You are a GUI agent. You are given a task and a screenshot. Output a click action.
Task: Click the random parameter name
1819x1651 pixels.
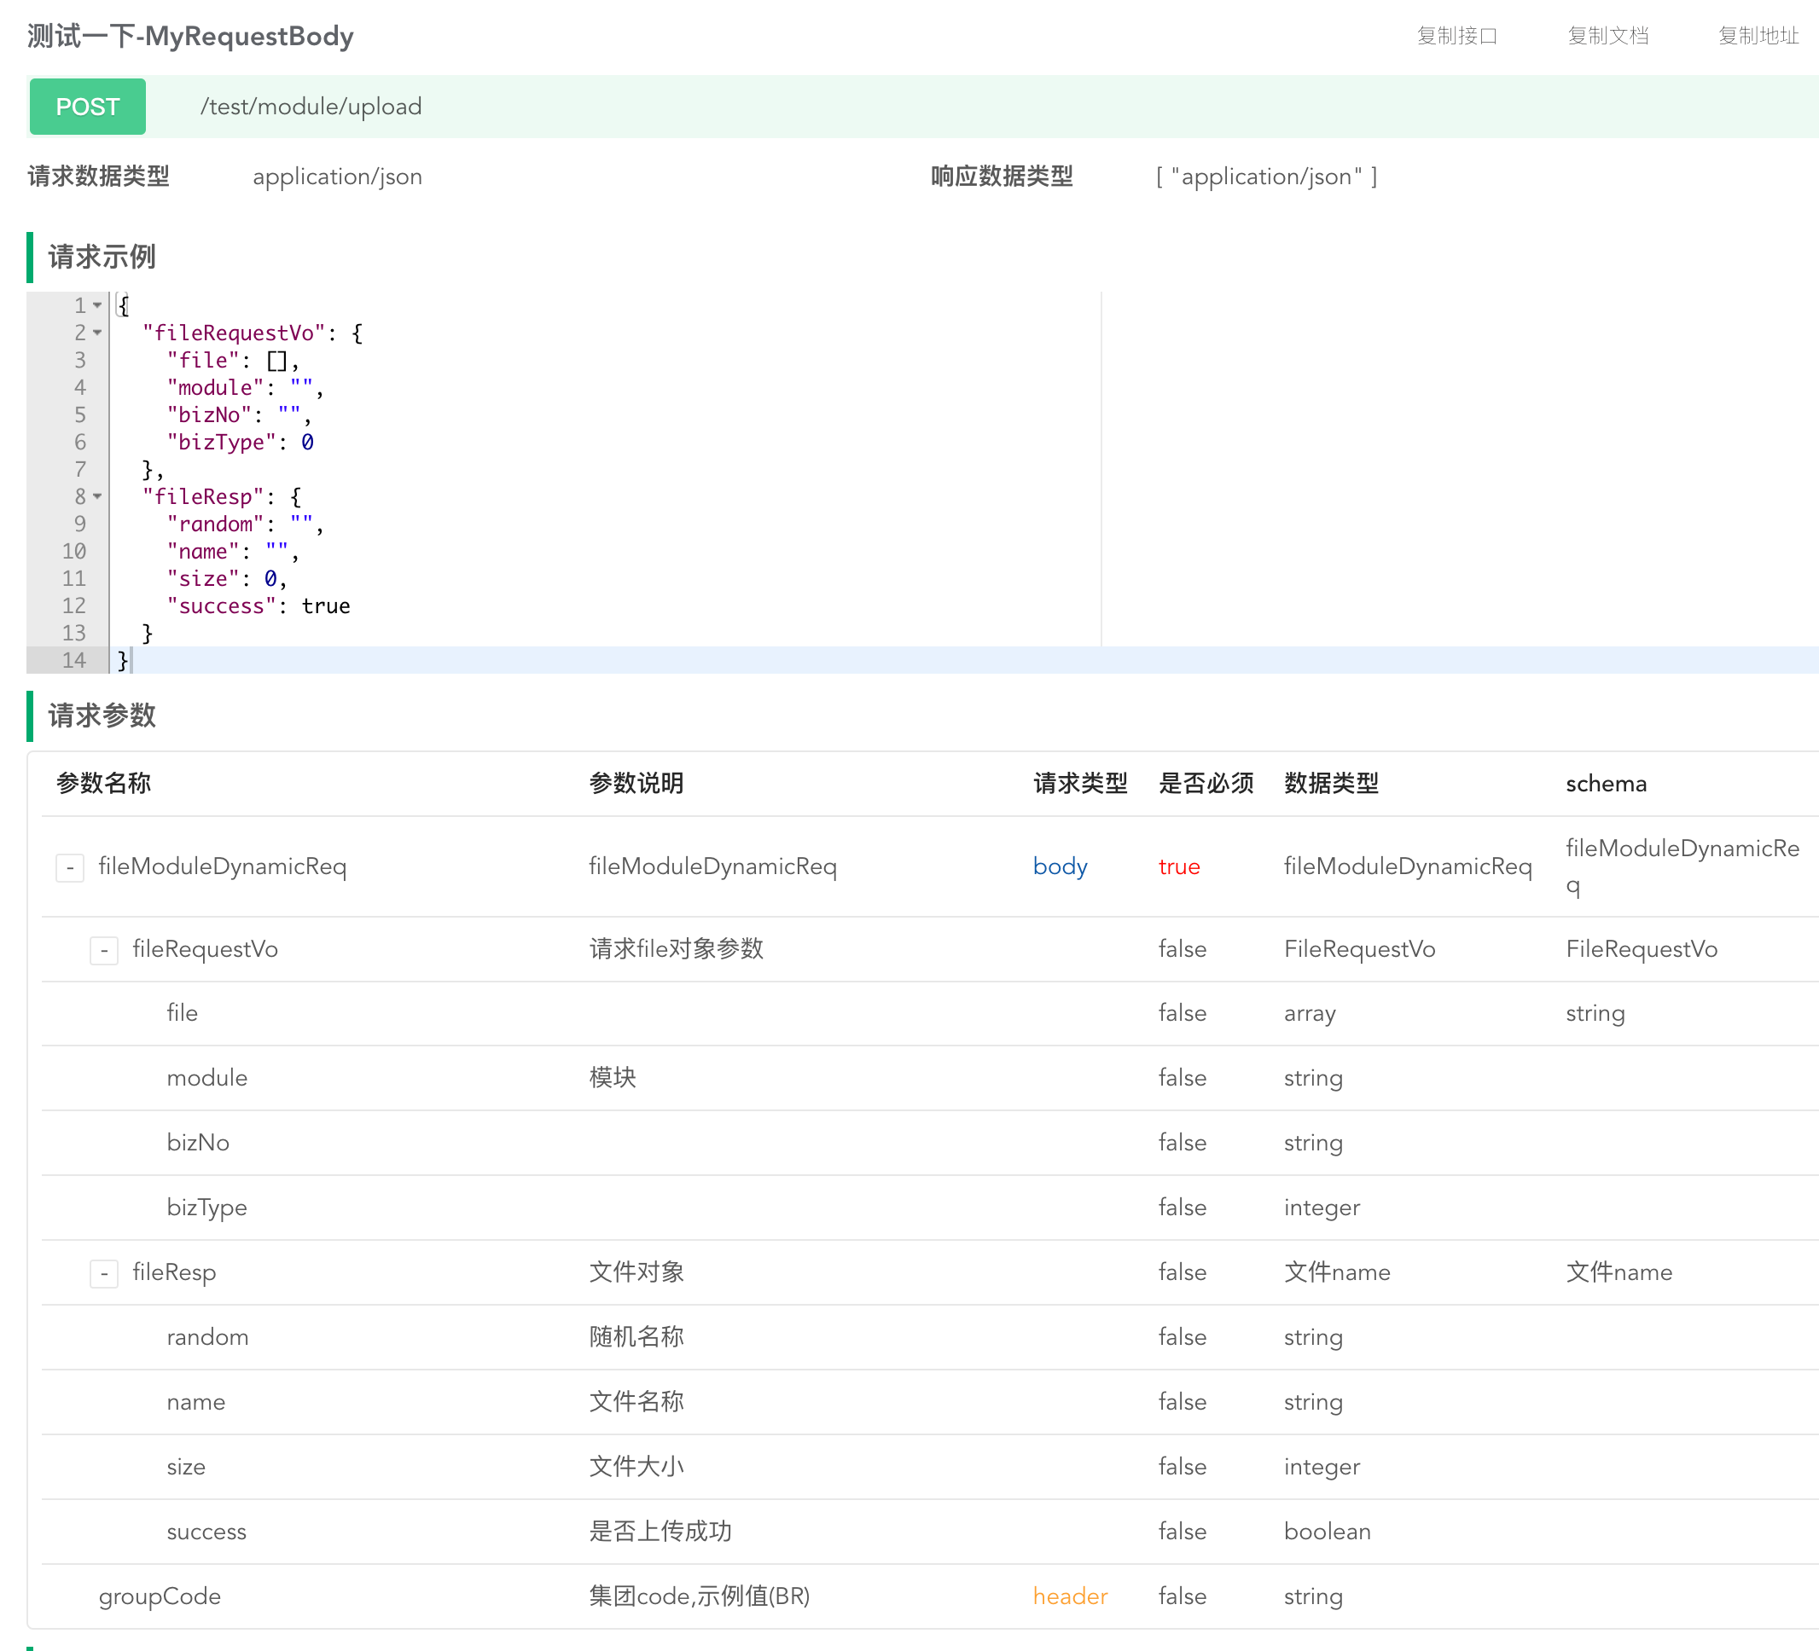(x=206, y=1337)
